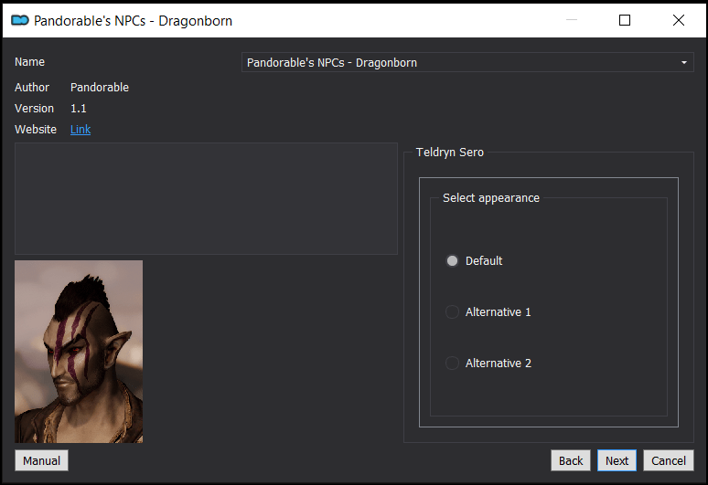Click the Version value 1.1

(78, 109)
